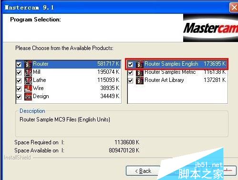The height and width of the screenshot is (180, 238).
Task: Uncheck the Design checkbox
Action: tap(19, 97)
